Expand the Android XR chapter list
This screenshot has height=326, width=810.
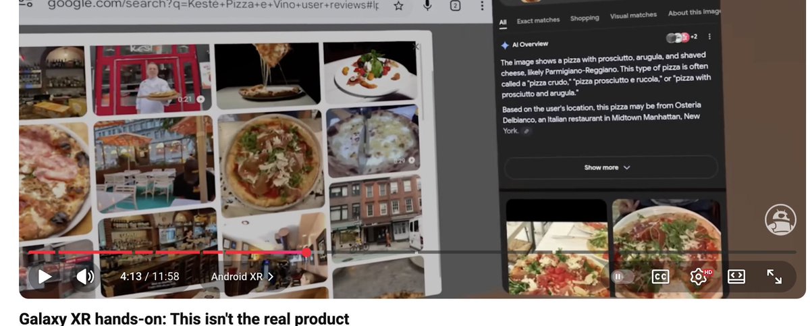tap(242, 276)
